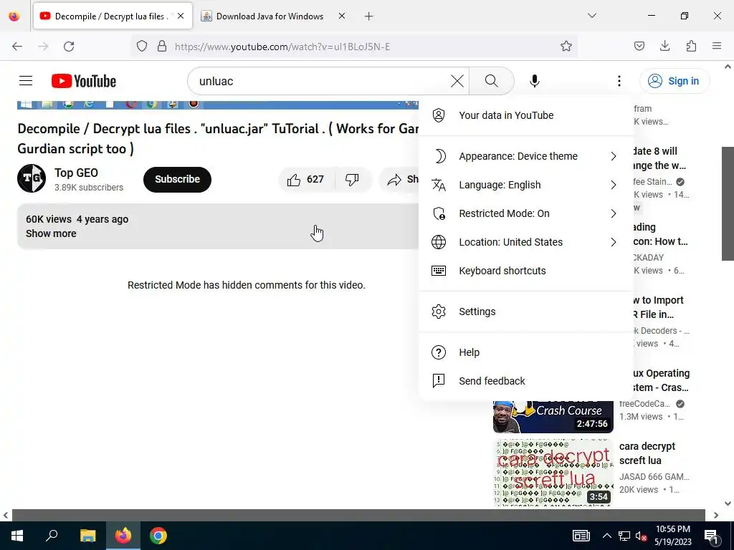Expand Appearance: Device theme submenu
734x550 pixels.
pyautogui.click(x=525, y=156)
